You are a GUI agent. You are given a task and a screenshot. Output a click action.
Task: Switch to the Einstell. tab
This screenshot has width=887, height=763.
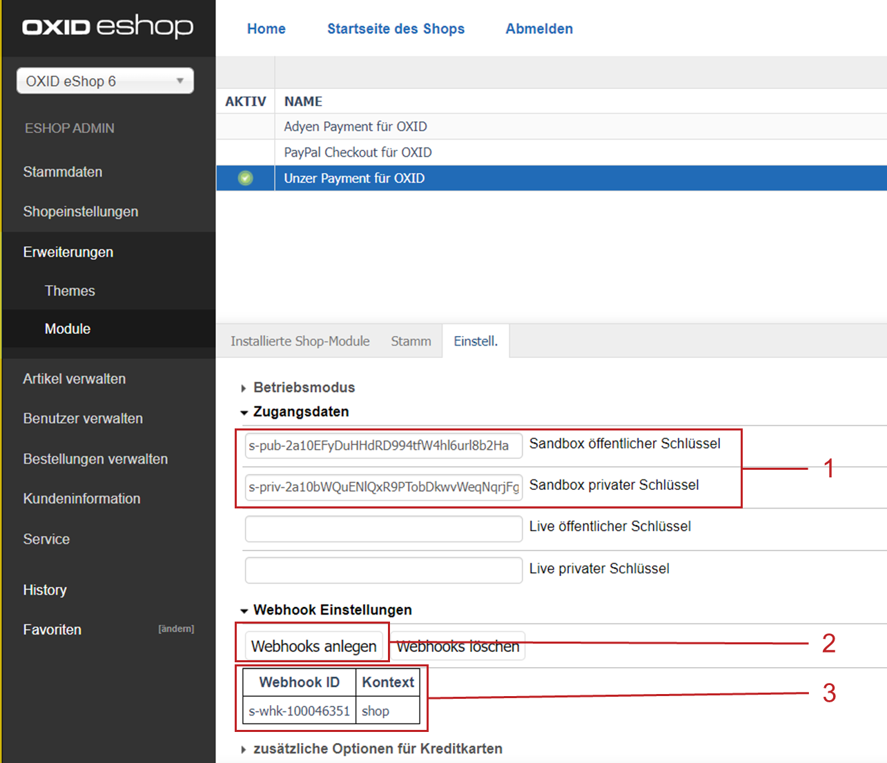coord(476,341)
